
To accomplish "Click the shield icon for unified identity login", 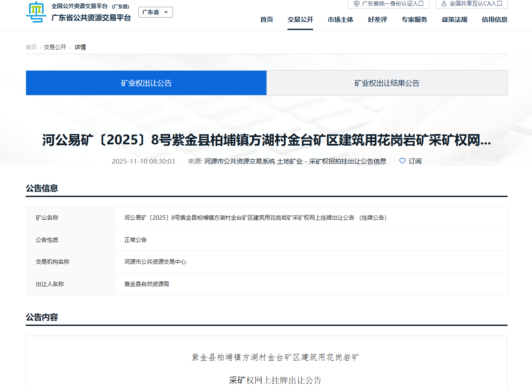I will coord(356,3).
